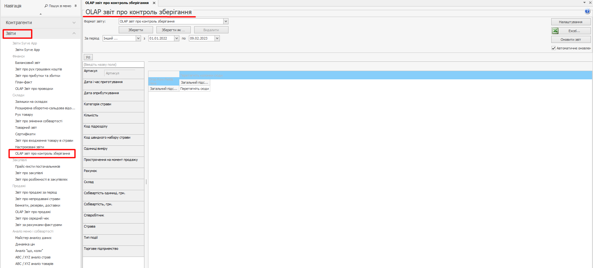Viewport: 593px width, 268px height.
Task: Click the Введіть назву поля search field
Action: point(113,65)
